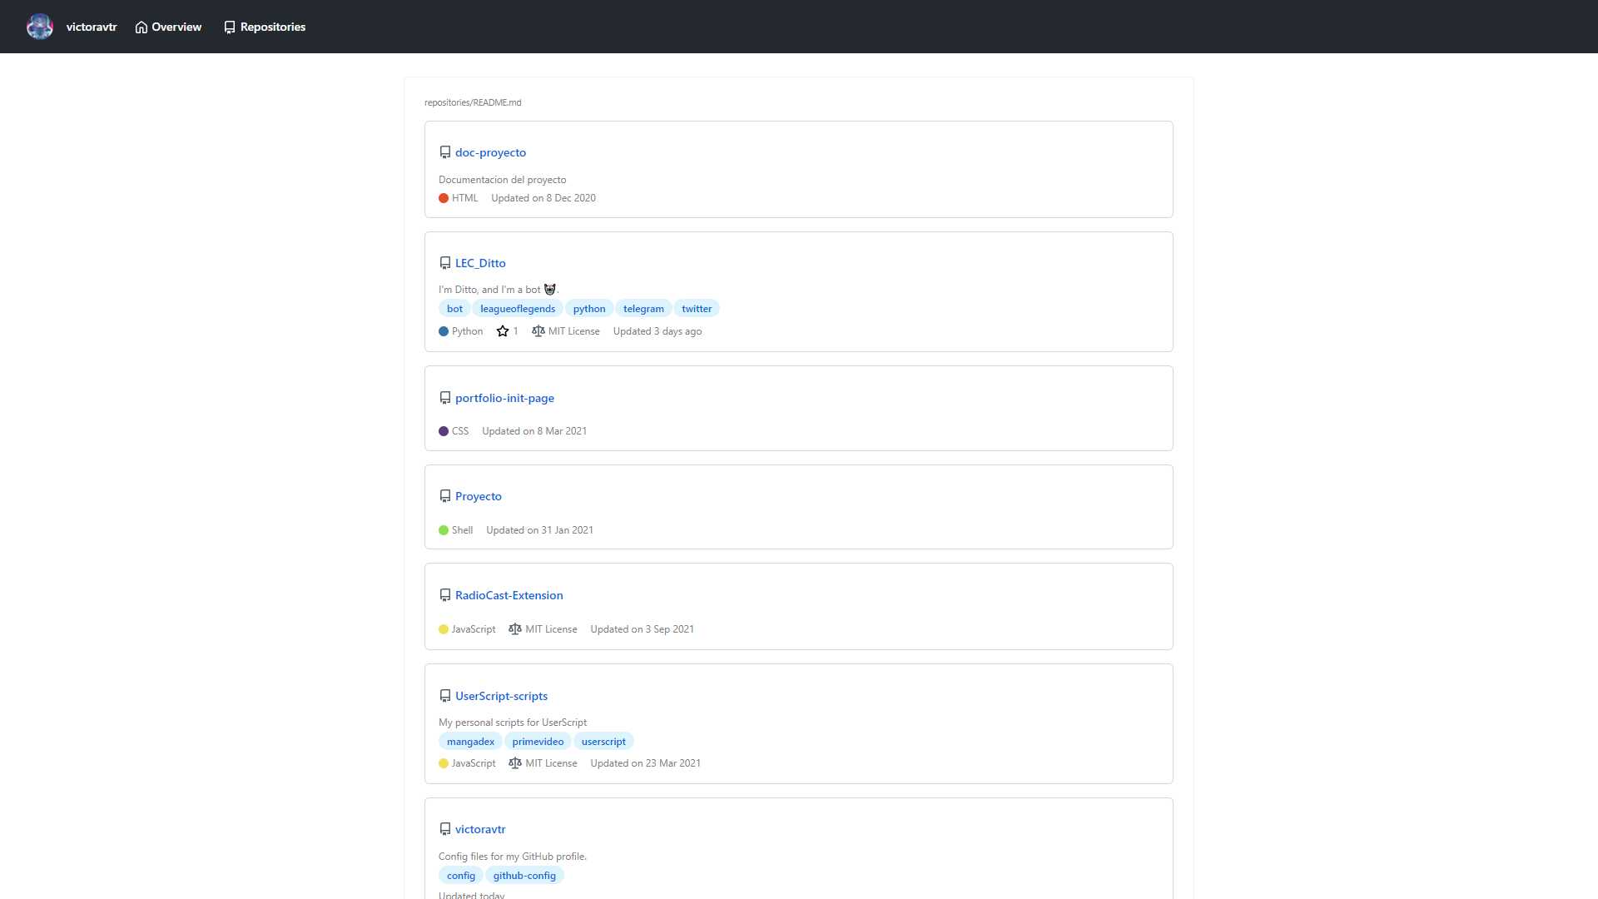
Task: Click the license scale icon on RadioCast-Extension
Action: [515, 629]
